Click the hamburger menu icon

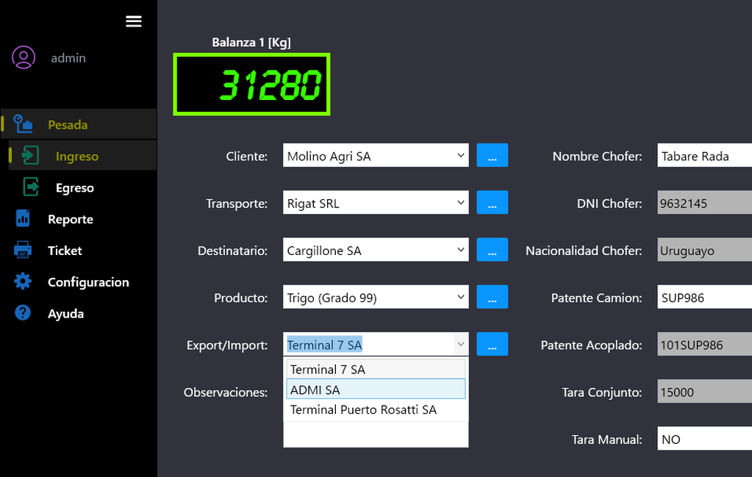point(134,21)
